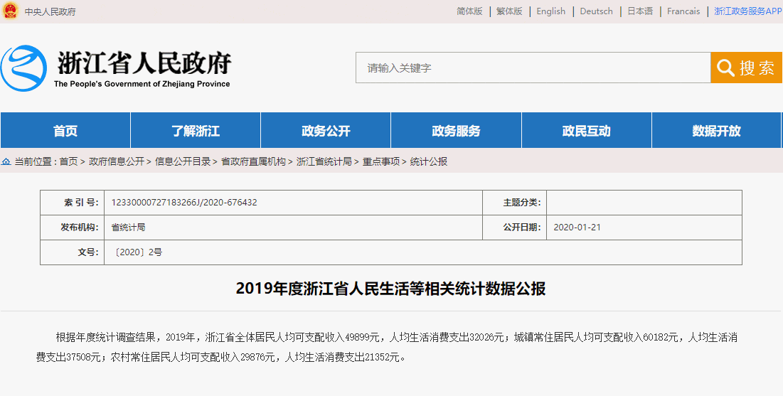Go to 政府信息公开 in the breadcrumb
This screenshot has width=783, height=396.
117,162
